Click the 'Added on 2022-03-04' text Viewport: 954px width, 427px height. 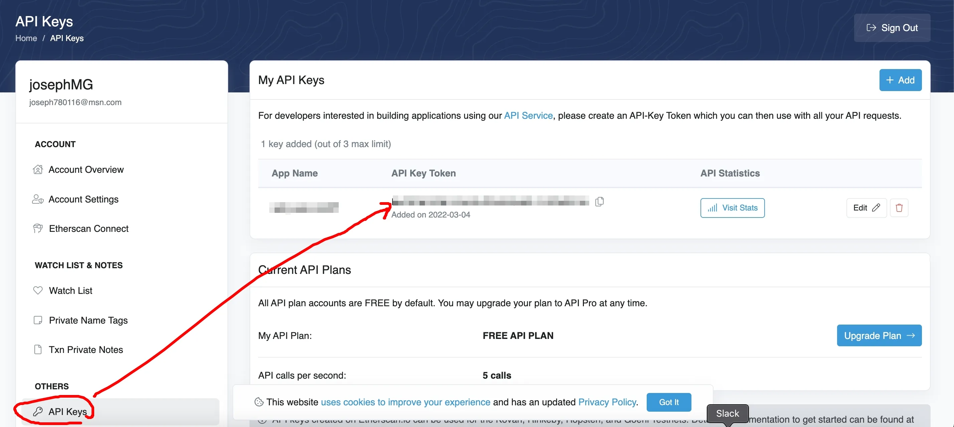click(430, 215)
